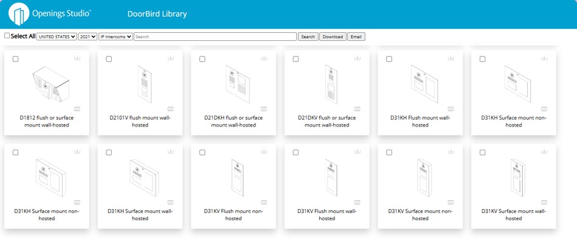Download the D2101V flush mount wall-hosted item
The width and height of the screenshot is (577, 239).
[x=171, y=58]
